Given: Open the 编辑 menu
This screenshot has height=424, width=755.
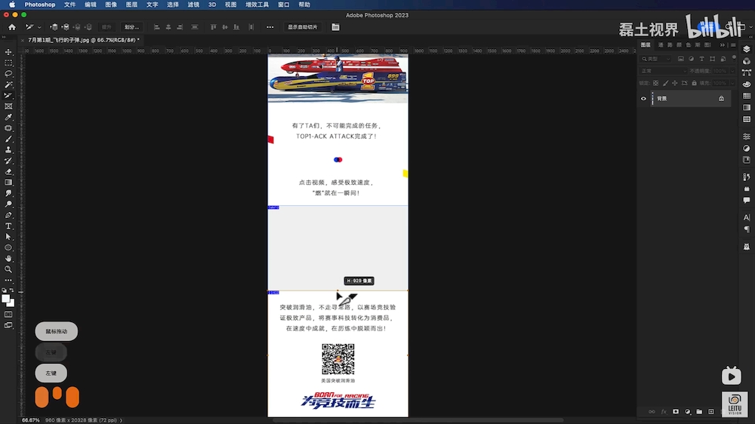Looking at the screenshot, I should (x=91, y=5).
